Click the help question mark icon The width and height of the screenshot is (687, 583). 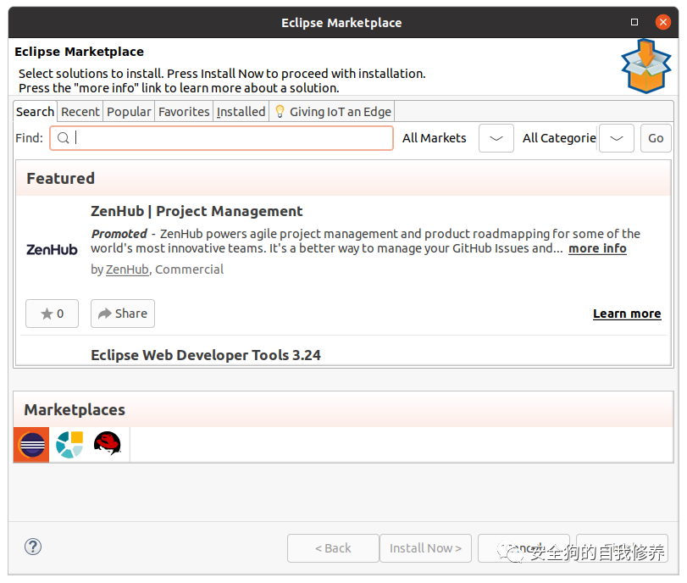(33, 547)
